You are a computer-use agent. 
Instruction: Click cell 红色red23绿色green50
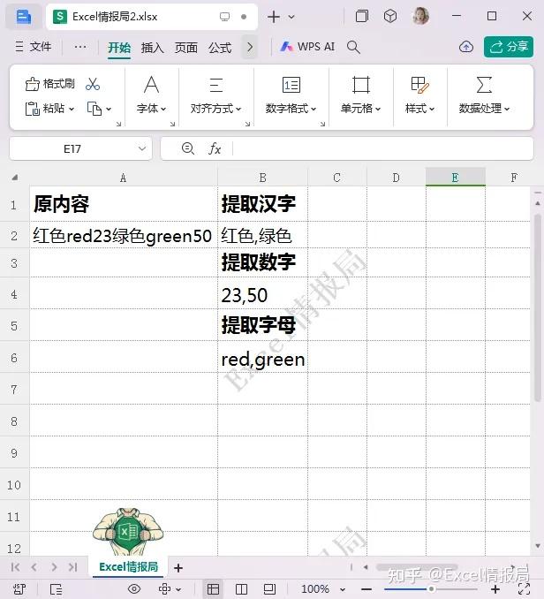click(124, 235)
